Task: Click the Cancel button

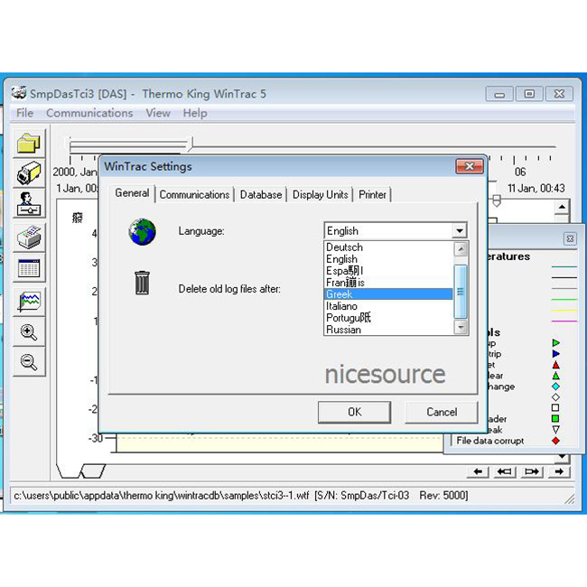Action: point(442,412)
